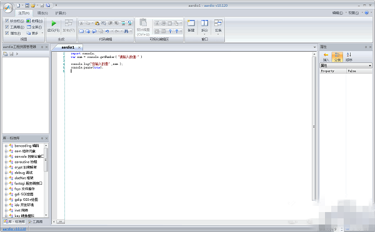Select the inet network tree item
This screenshot has width=375, height=232.
tap(21, 210)
